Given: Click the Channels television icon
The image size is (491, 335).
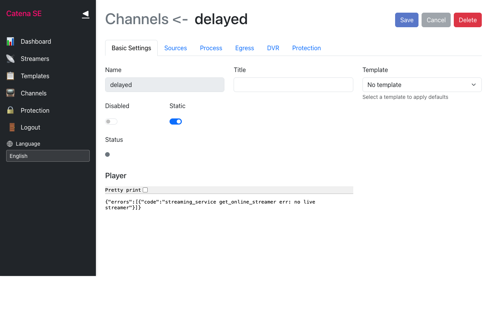Looking at the screenshot, I should pyautogui.click(x=10, y=93).
